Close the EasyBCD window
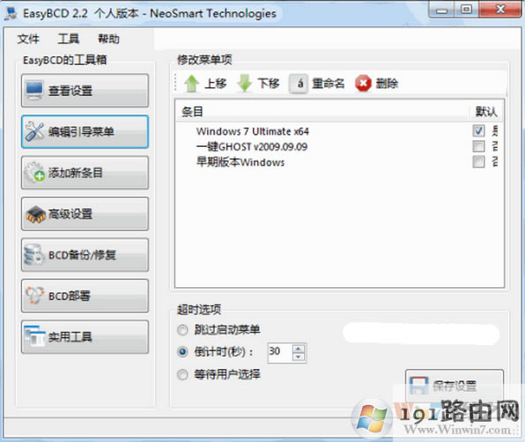The width and height of the screenshot is (525, 442). click(x=500, y=10)
